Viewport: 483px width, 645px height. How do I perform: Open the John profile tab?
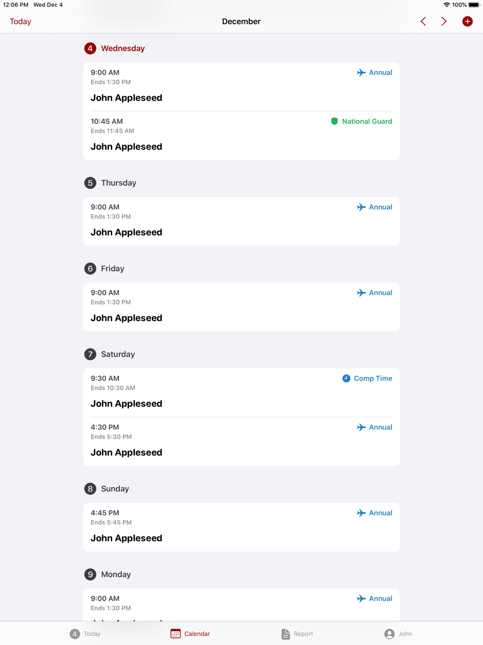point(398,634)
